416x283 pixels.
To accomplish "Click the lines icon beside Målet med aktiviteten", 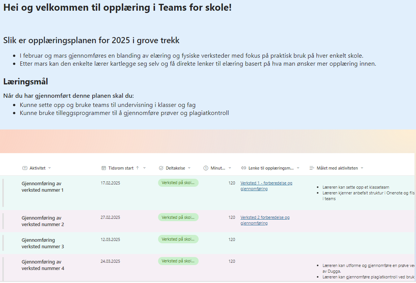I will (x=312, y=168).
